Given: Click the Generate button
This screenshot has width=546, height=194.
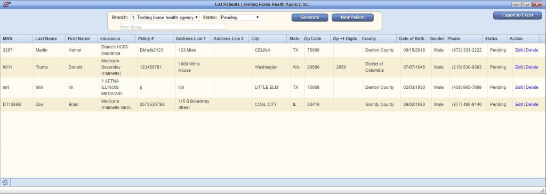Looking at the screenshot, I should coord(310,18).
